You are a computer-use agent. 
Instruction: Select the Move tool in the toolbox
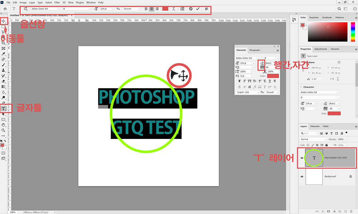(x=4, y=21)
